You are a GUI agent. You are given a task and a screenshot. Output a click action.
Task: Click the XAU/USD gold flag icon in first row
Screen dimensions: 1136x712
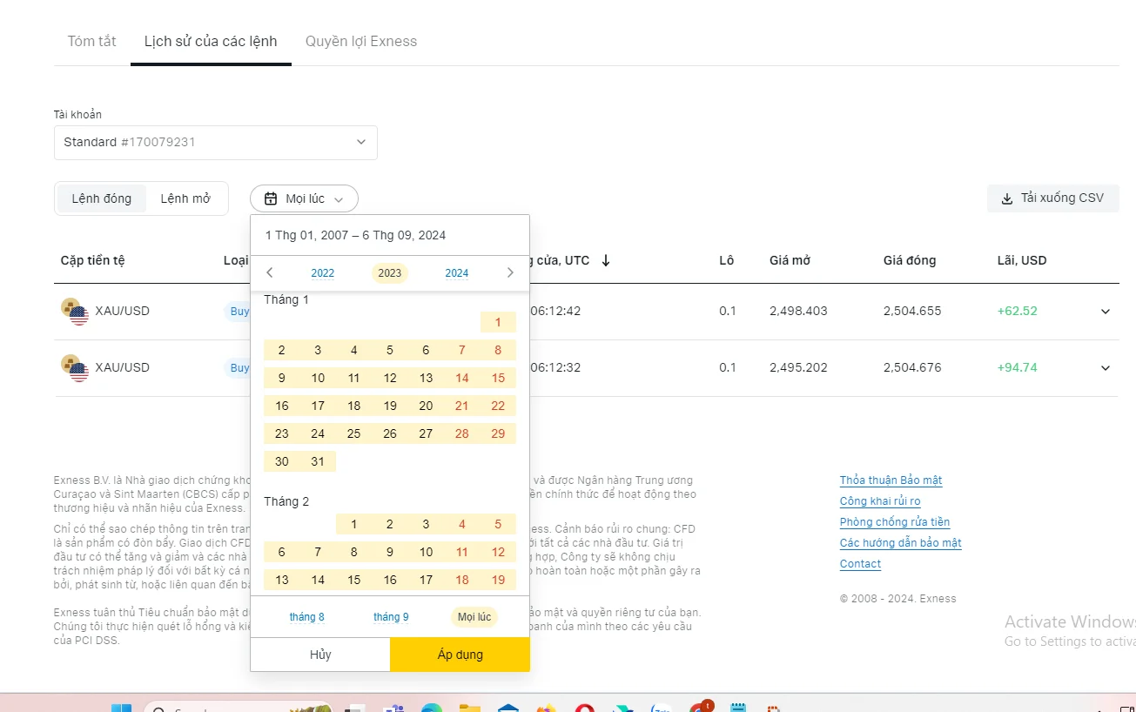coord(74,311)
